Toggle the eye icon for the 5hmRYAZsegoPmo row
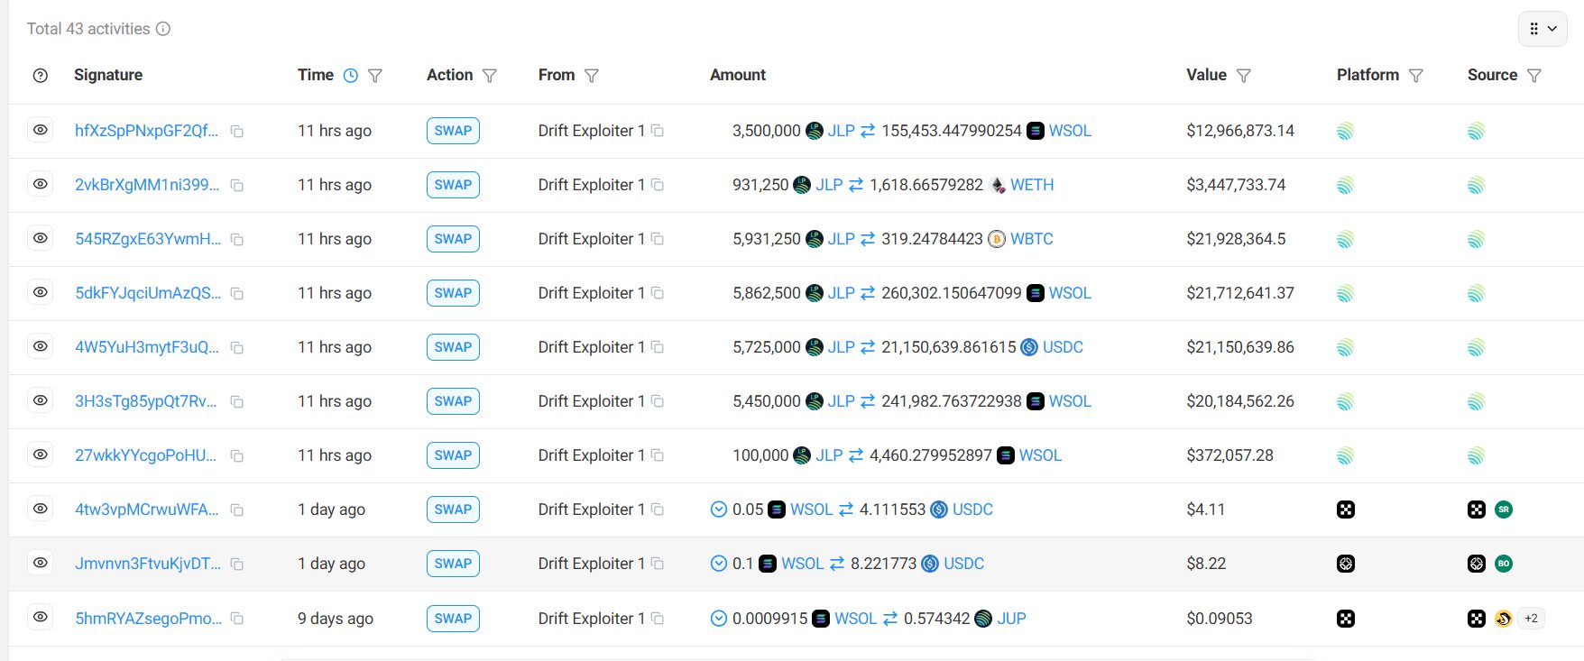1584x661 pixels. coord(41,618)
